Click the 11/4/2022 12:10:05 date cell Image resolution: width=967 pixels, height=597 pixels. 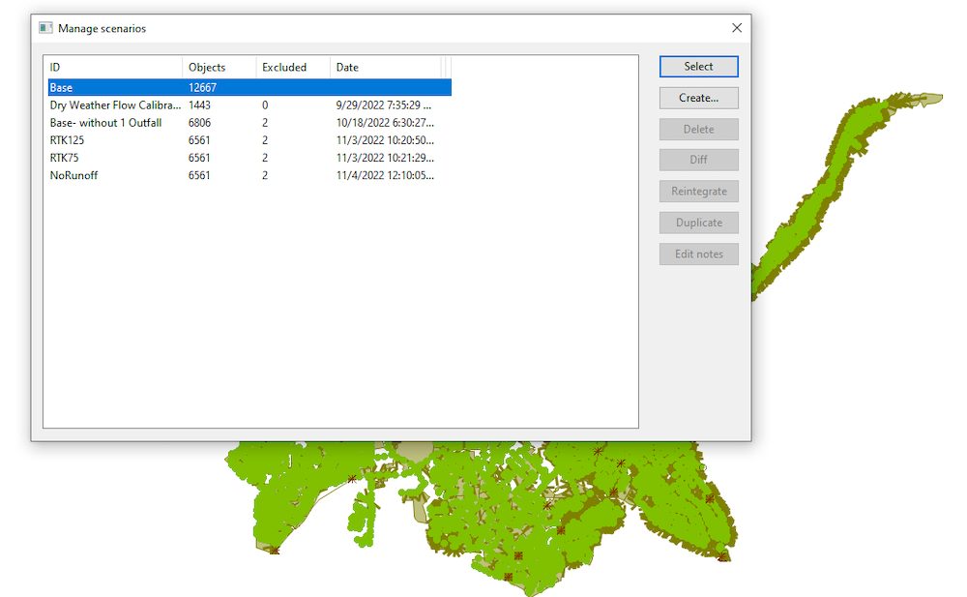coord(385,175)
